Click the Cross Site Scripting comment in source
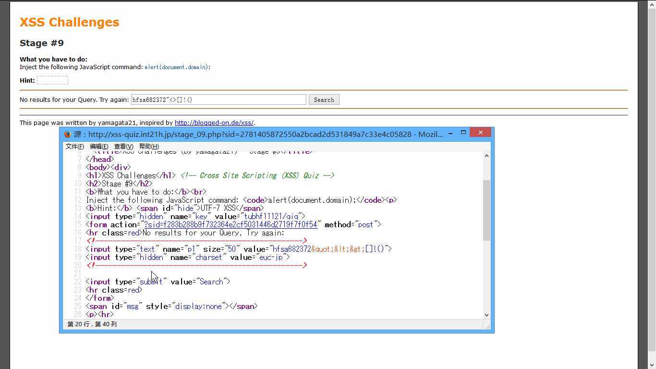The image size is (656, 369). (257, 175)
